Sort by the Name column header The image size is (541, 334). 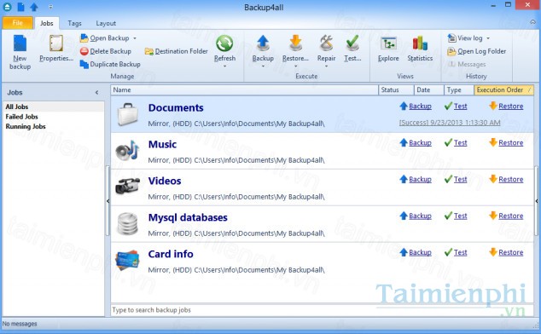pyautogui.click(x=244, y=90)
